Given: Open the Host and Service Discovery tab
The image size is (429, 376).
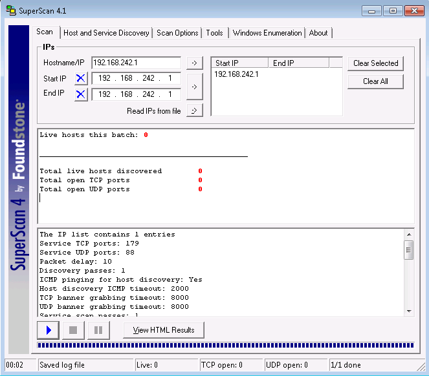Looking at the screenshot, I should (106, 33).
